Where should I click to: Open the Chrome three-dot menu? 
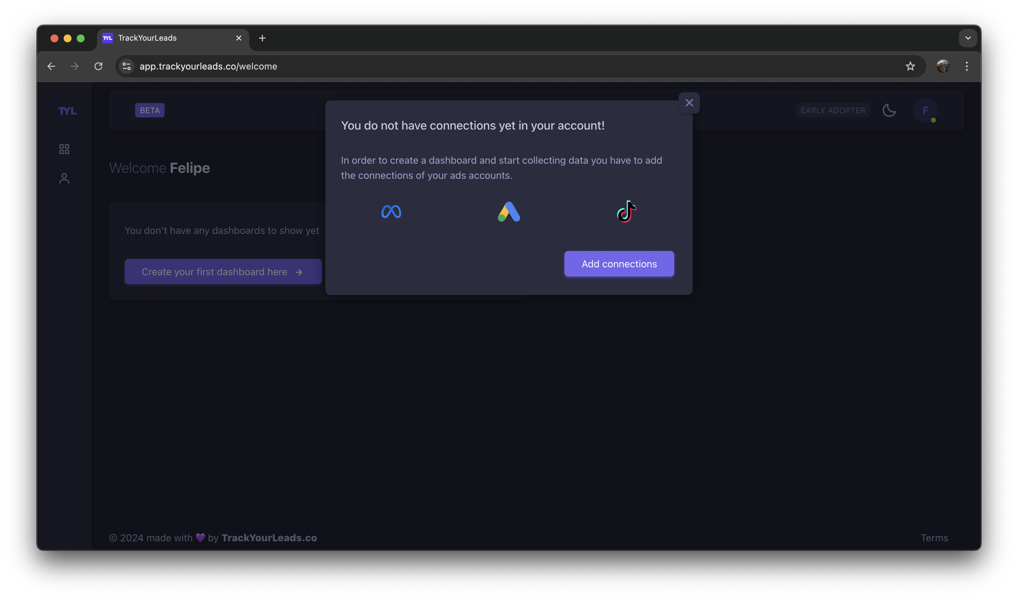tap(967, 66)
